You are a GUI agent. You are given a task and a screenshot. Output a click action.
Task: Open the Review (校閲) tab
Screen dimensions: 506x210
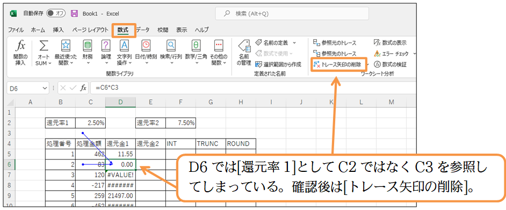[x=163, y=30]
